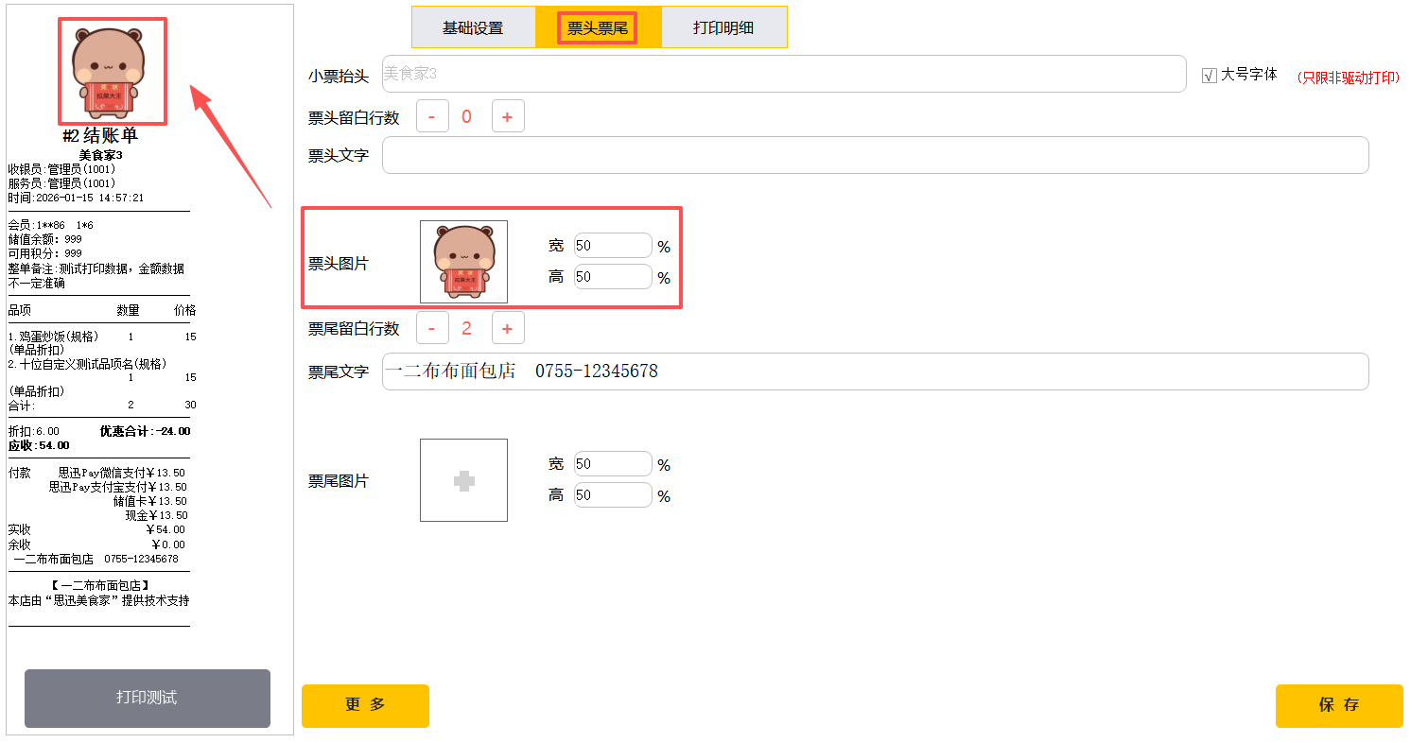This screenshot has height=743, width=1428.
Task: Increase 票头留白行数 with plus button
Action: point(507,116)
